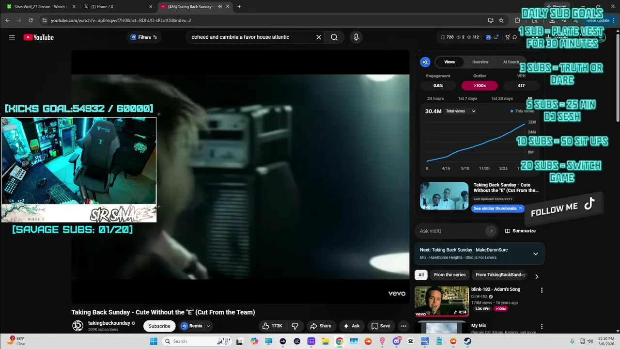Open the Windows Start menu

(153, 341)
